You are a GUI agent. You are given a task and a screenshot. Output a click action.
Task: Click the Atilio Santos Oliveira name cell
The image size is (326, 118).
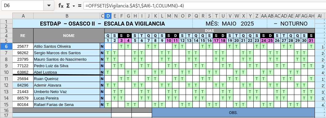(67, 47)
